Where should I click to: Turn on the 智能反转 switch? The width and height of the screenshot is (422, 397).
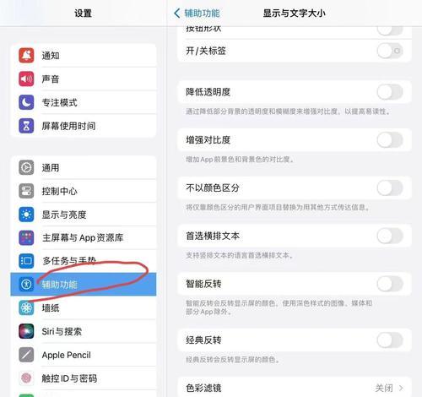pyautogui.click(x=390, y=284)
